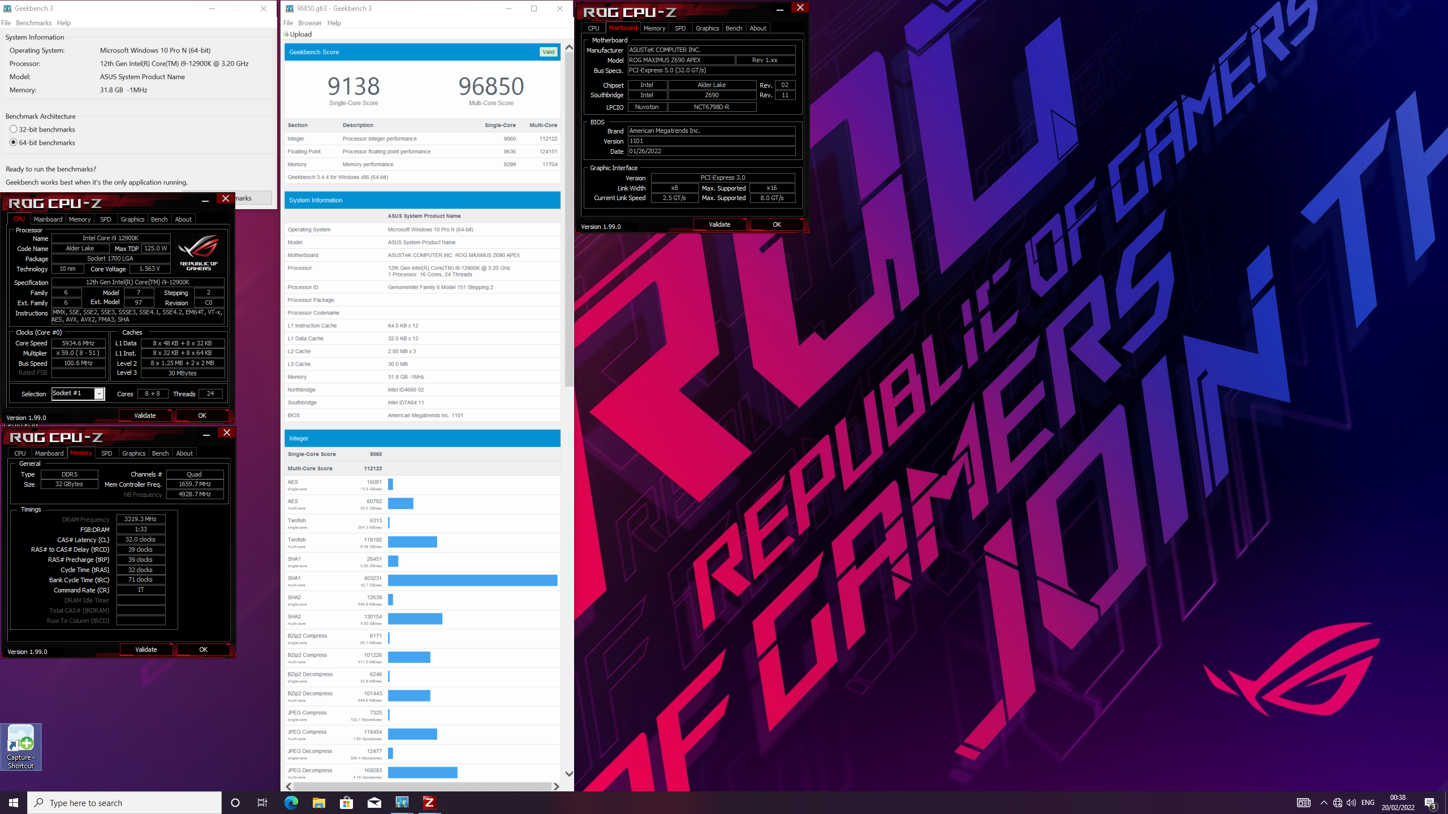Viewport: 1448px width, 814px height.
Task: Select 32-bit benchmarks option
Action: pyautogui.click(x=14, y=129)
